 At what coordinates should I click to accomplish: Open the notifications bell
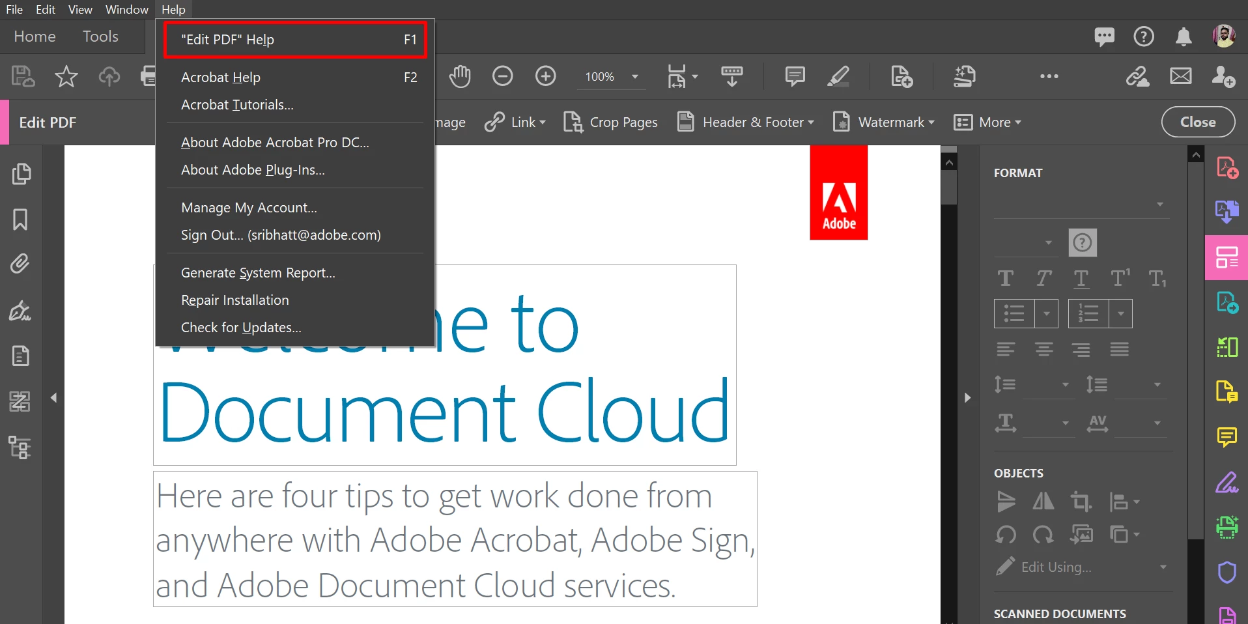[1184, 36]
